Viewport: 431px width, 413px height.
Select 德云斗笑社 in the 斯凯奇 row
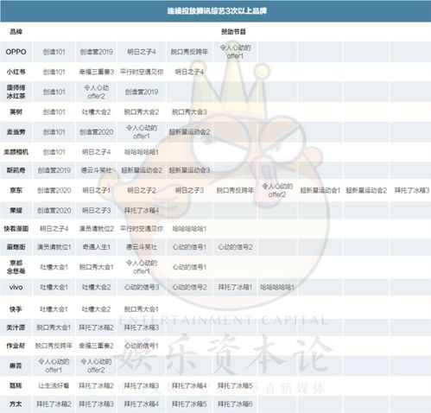[x=96, y=170]
